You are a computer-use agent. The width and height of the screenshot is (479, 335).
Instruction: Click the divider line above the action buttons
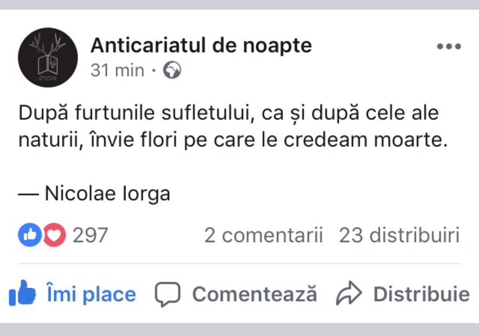240,264
